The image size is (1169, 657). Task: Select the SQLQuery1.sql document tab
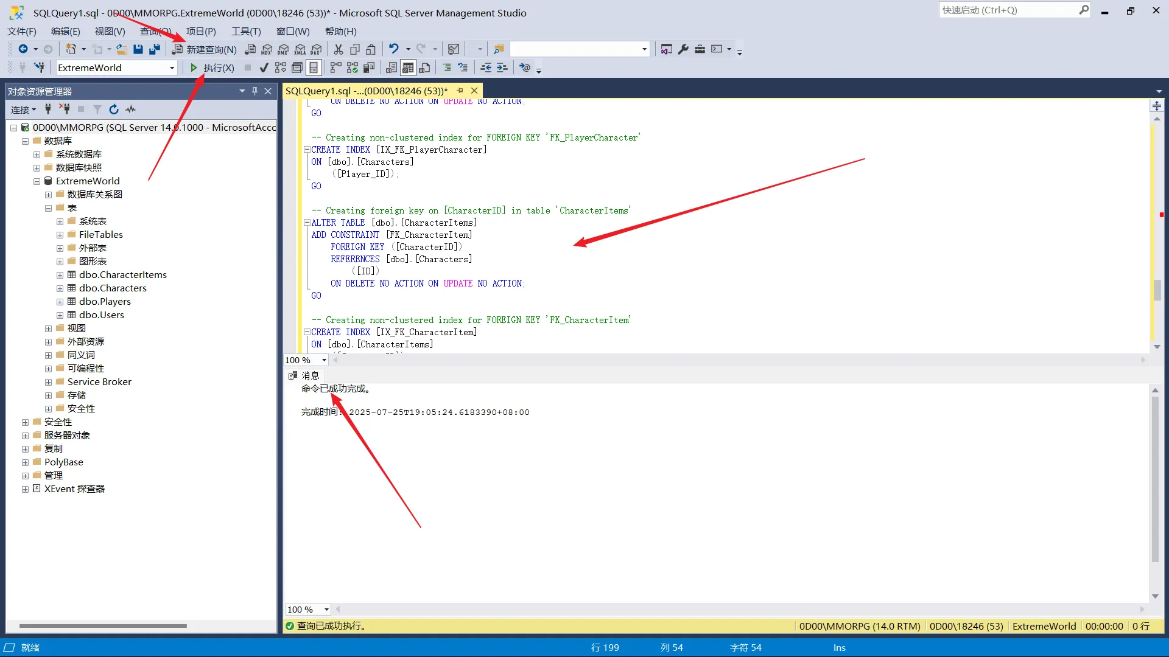[367, 91]
